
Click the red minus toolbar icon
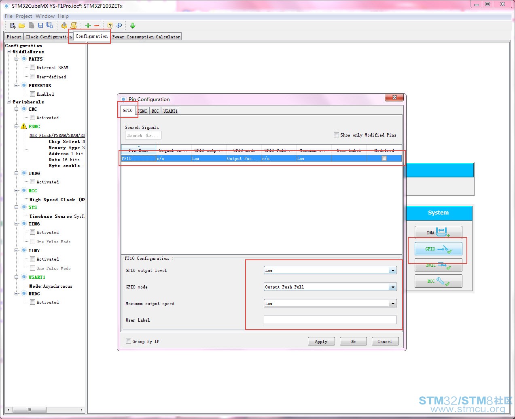tap(97, 25)
